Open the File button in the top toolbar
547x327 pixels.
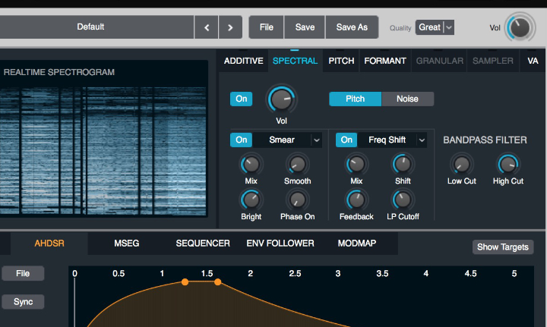266,27
